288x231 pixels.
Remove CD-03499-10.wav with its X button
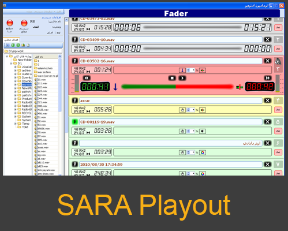coord(267,40)
